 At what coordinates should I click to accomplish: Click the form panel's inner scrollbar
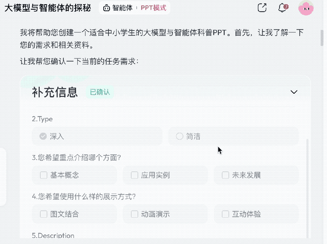tap(308, 188)
